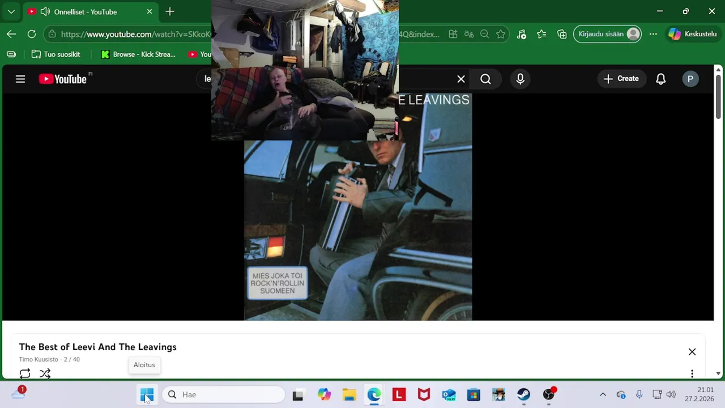Open the red L app in taskbar

(399, 394)
